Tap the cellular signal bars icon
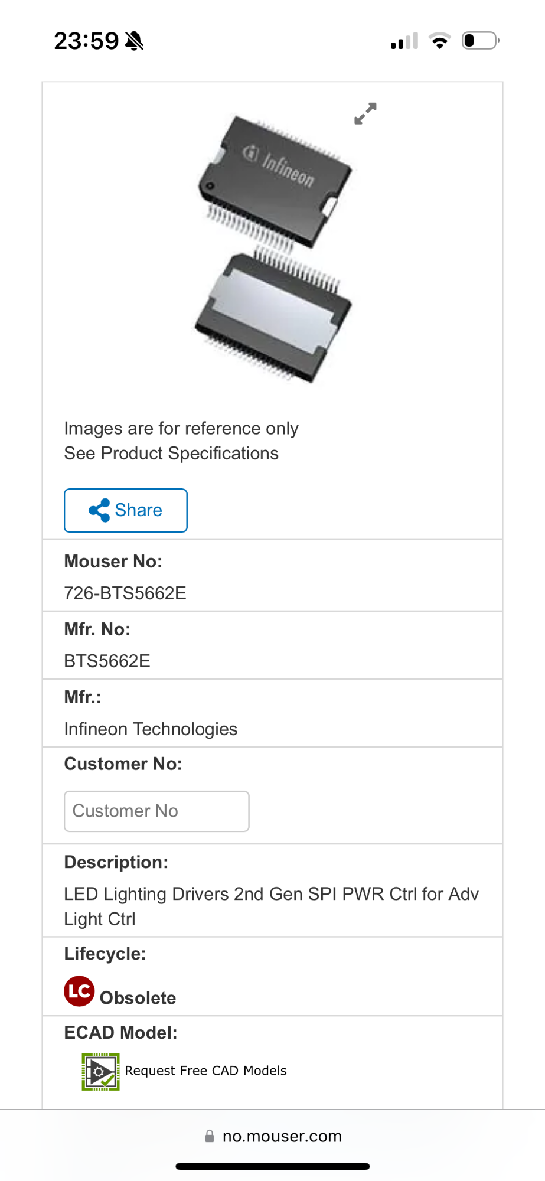This screenshot has height=1181, width=545. click(404, 41)
